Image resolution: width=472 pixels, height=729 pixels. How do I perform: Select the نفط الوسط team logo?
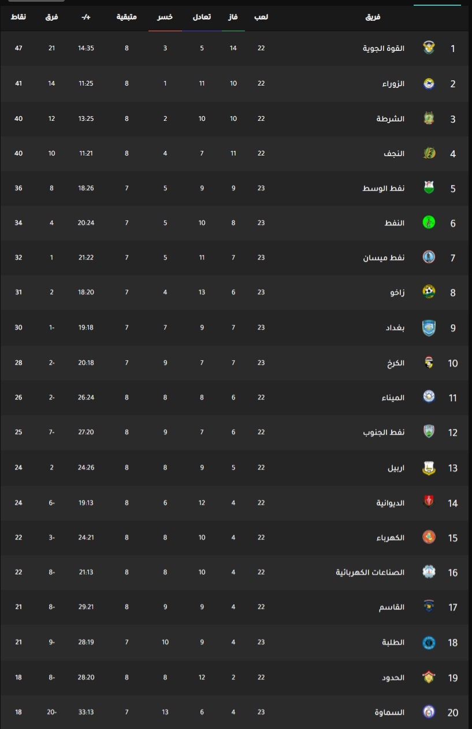429,188
